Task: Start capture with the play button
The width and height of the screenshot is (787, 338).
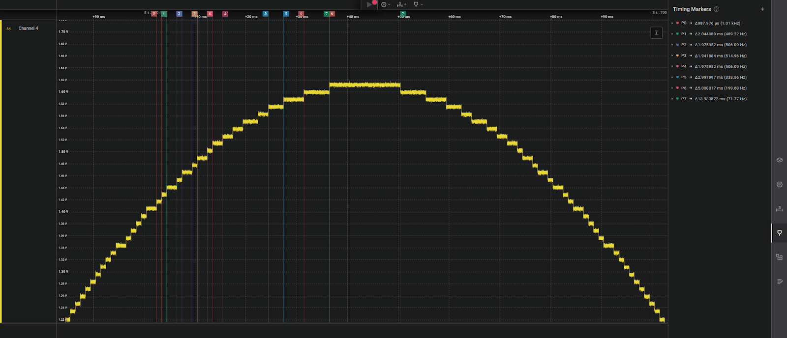Action: (369, 4)
